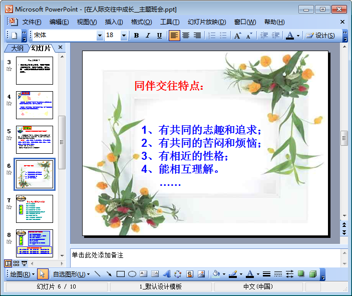Open the 设计(S) design pane

[320, 36]
